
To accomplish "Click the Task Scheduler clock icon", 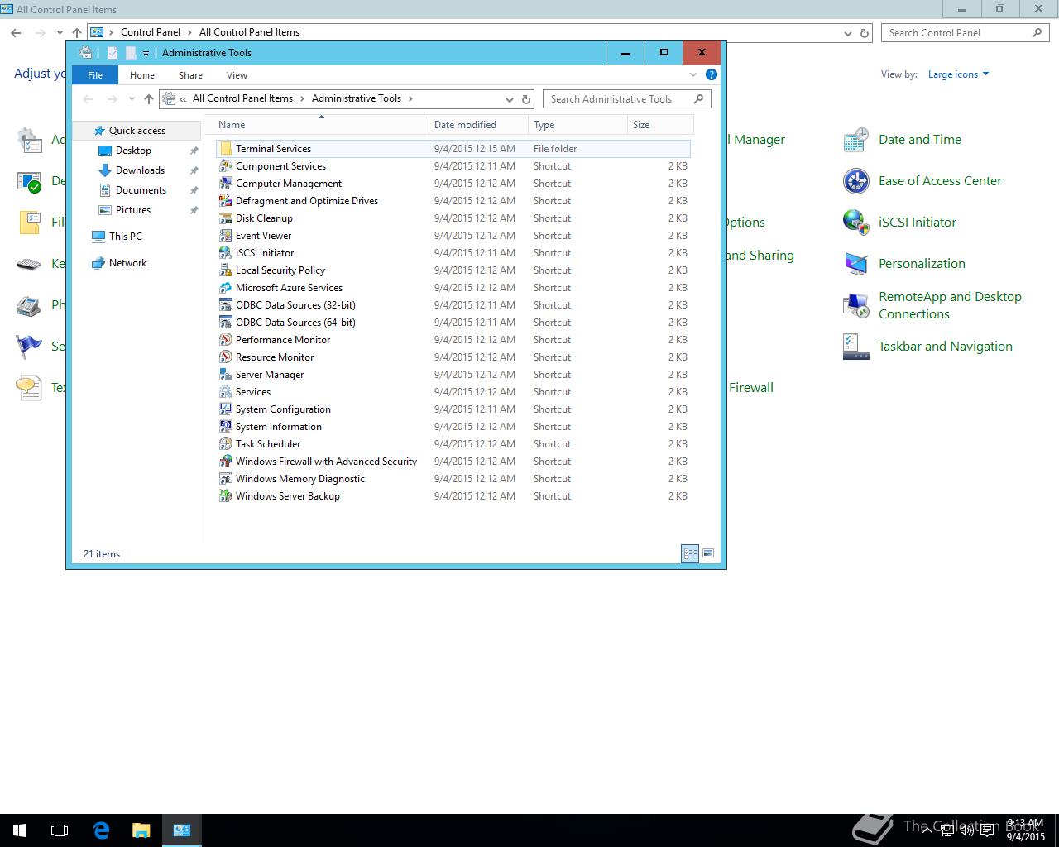I will tap(225, 444).
